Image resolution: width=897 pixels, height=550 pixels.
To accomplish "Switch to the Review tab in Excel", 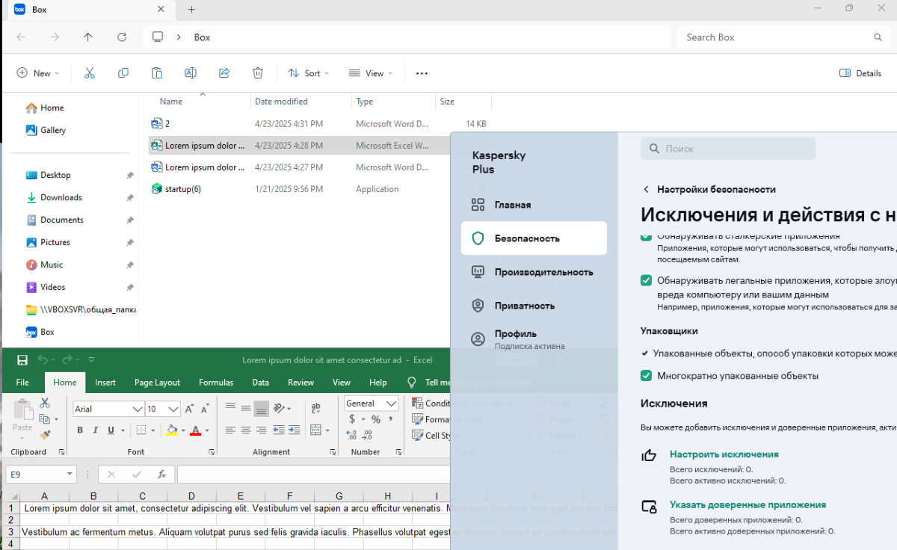I will tap(300, 382).
